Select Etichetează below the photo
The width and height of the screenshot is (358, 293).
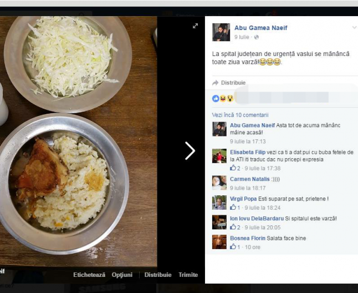coord(89,275)
